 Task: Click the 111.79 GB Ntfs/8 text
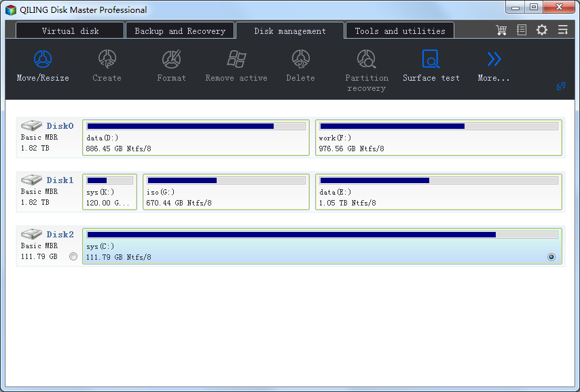tap(118, 257)
